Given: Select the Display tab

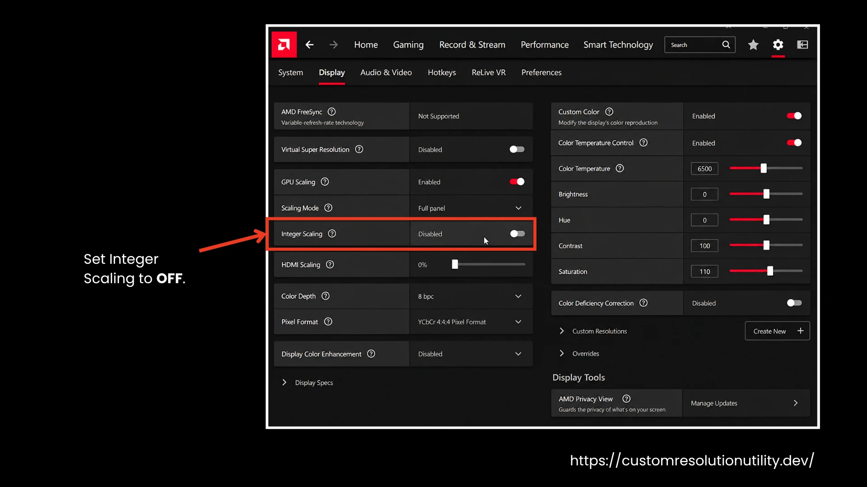Looking at the screenshot, I should (x=332, y=73).
